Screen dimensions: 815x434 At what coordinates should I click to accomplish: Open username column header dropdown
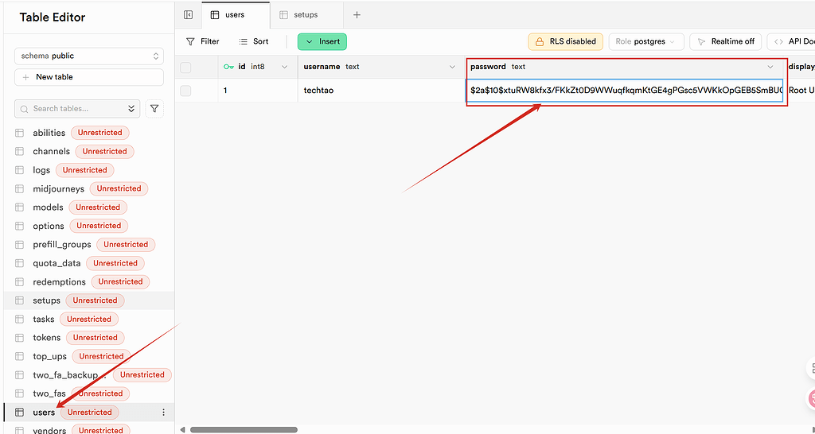pos(452,67)
